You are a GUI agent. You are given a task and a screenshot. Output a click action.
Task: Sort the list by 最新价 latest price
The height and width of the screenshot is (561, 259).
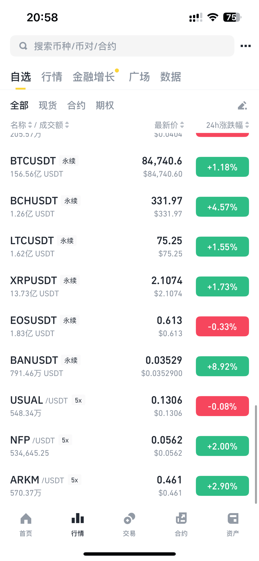[169, 125]
